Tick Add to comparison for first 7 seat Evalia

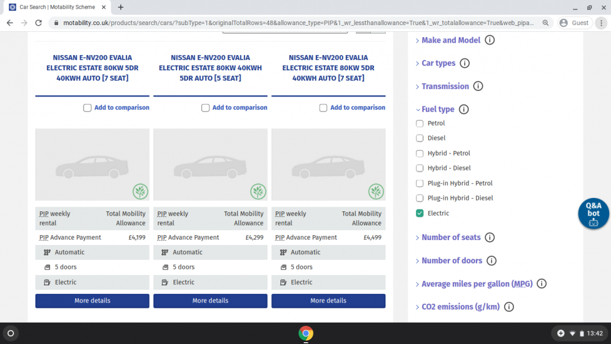(87, 108)
